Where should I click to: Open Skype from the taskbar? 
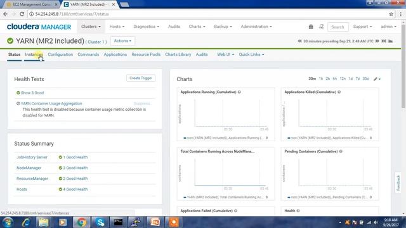(x=100, y=222)
